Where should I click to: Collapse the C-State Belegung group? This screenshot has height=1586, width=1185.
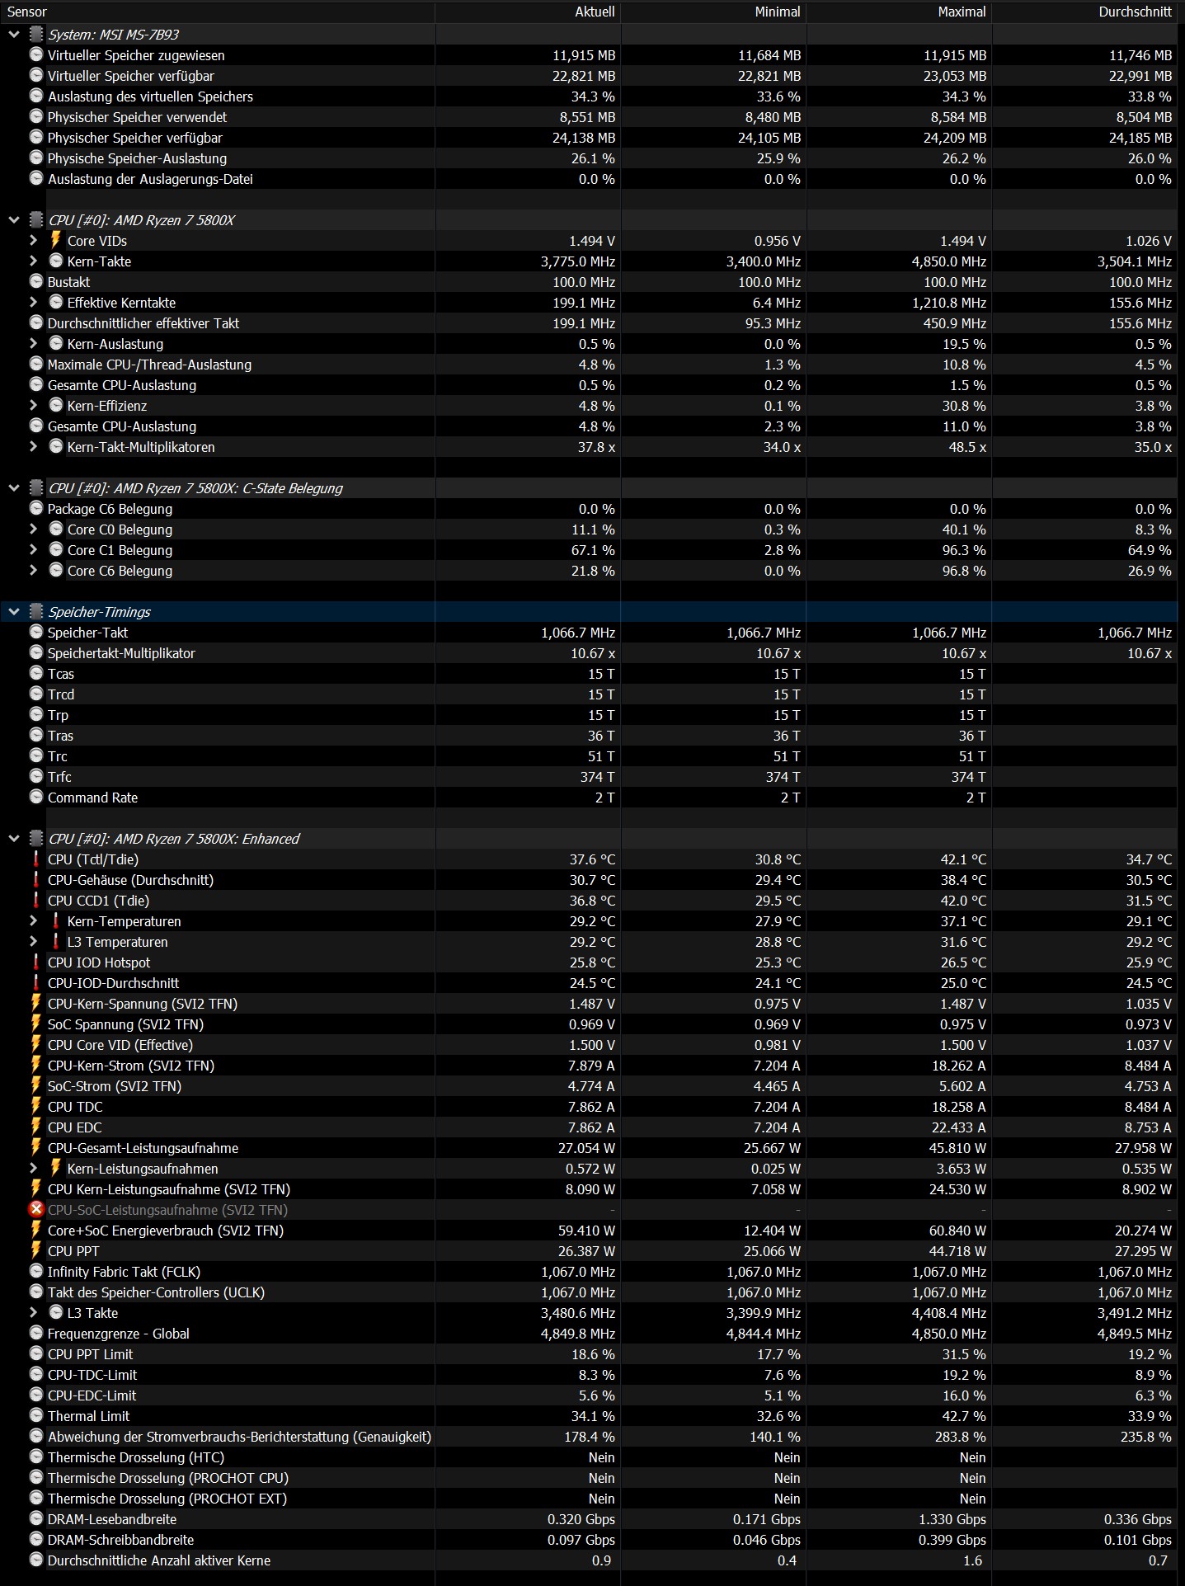pyautogui.click(x=14, y=488)
